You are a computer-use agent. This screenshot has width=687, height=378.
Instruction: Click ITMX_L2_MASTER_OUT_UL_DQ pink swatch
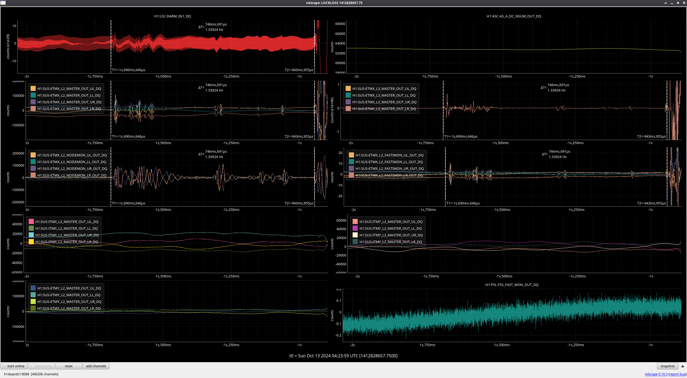tap(31, 222)
